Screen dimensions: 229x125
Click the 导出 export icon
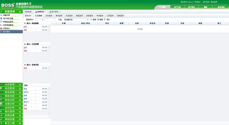(105, 19)
